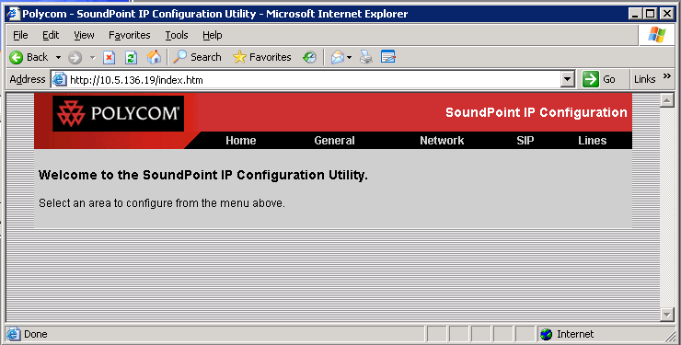Go to the browser Home page icon

tap(154, 57)
